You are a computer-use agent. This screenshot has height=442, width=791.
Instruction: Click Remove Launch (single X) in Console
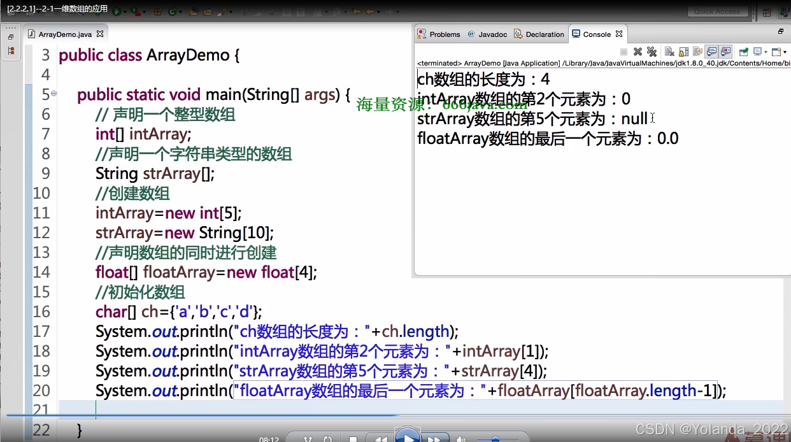(638, 52)
